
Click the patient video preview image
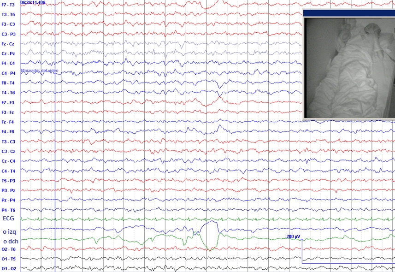[349, 67]
